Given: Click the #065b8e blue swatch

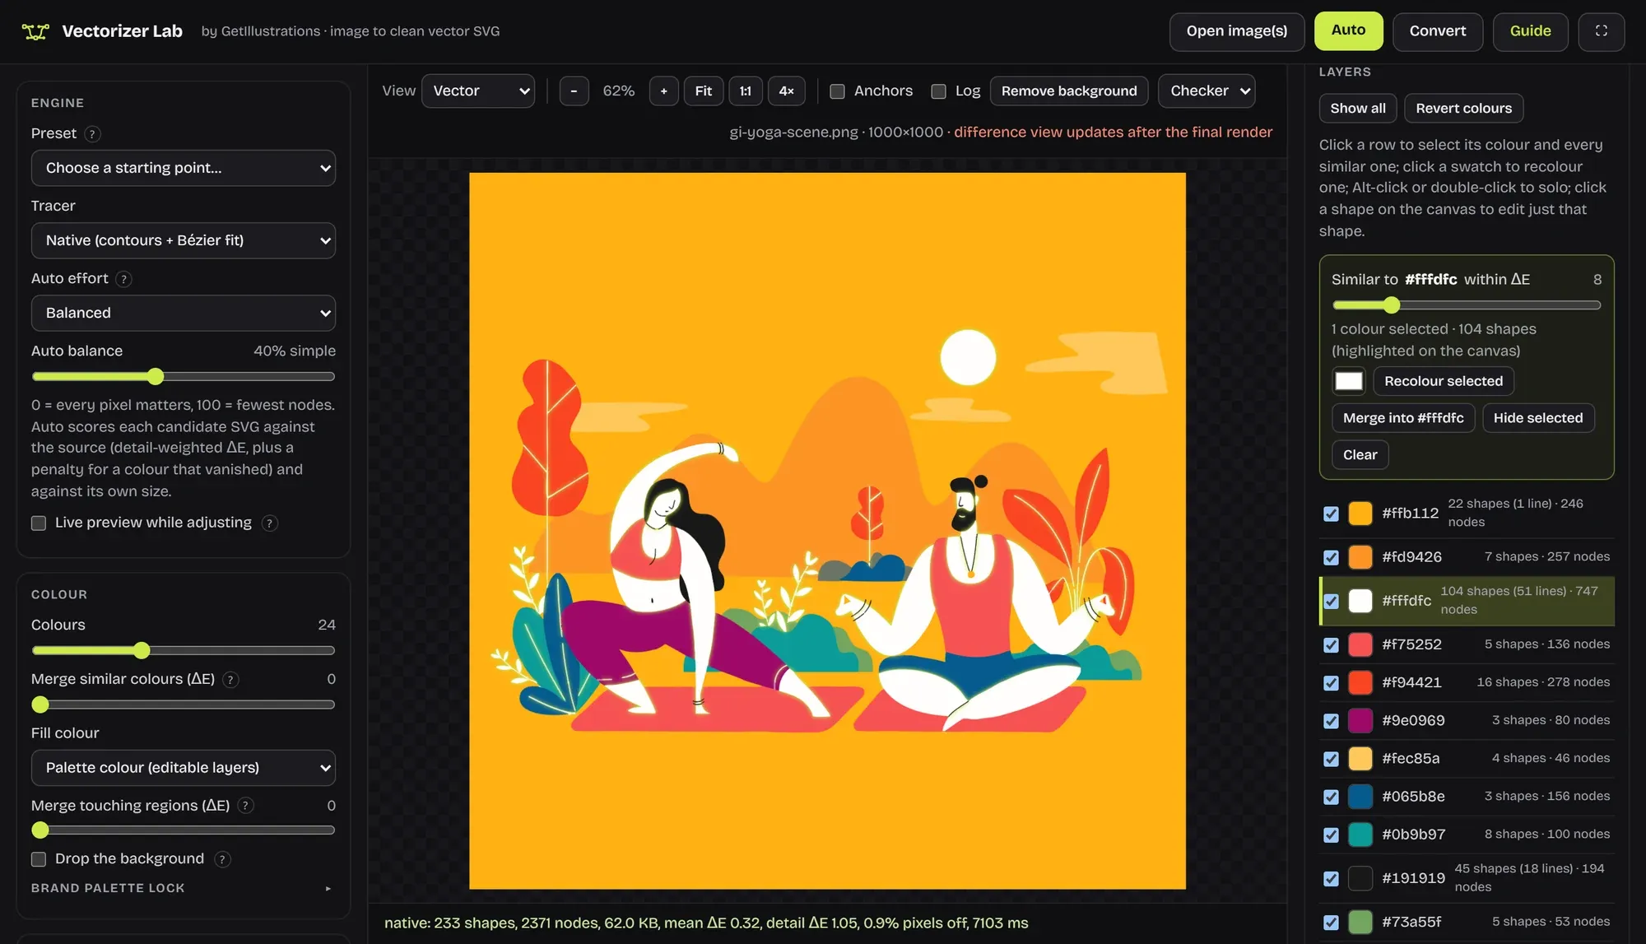Looking at the screenshot, I should coord(1360,797).
